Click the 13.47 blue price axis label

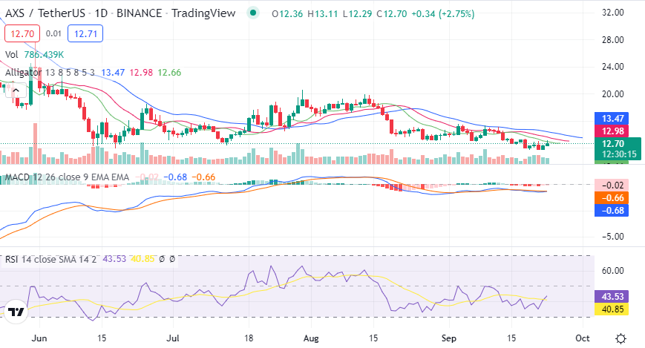point(612,119)
